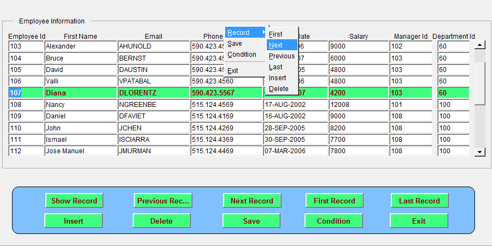
Task: Click the Phone field containing 515.124.4169
Action: coord(226,116)
